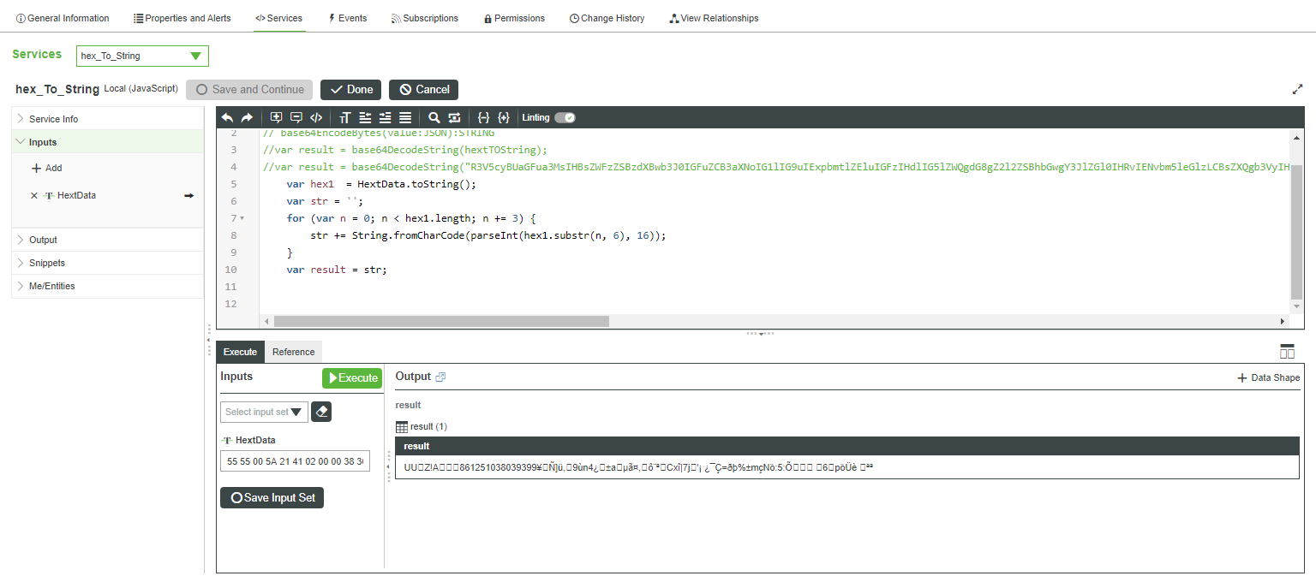The height and width of the screenshot is (576, 1316).
Task: Open the Output pop-out icon
Action: [442, 376]
